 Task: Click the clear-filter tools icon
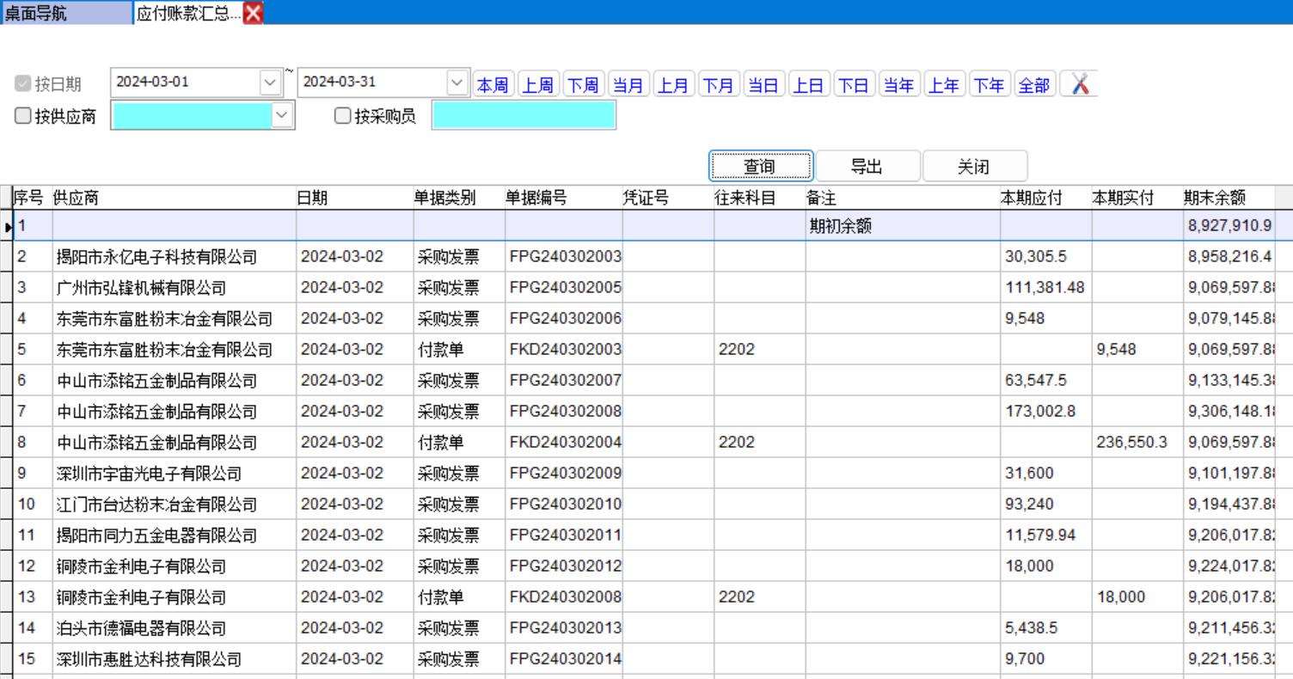[1079, 84]
